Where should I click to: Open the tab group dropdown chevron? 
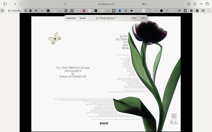coord(9,4)
